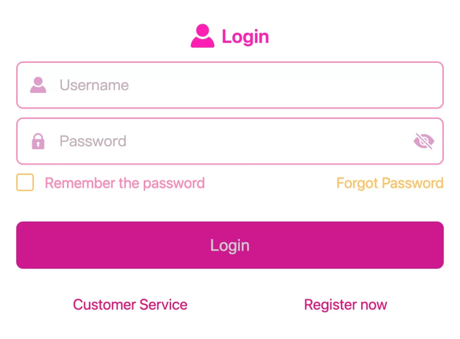Check the yellow checkbox below the Password field
Screen dimensions: 460x339
(x=25, y=183)
